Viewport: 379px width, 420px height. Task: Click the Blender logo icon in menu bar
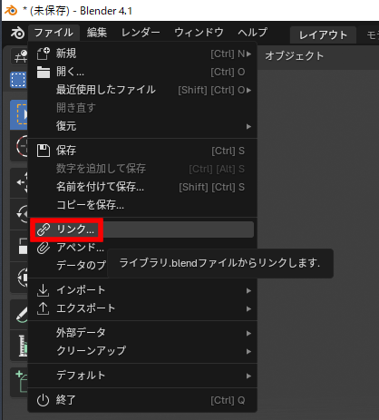pos(17,33)
